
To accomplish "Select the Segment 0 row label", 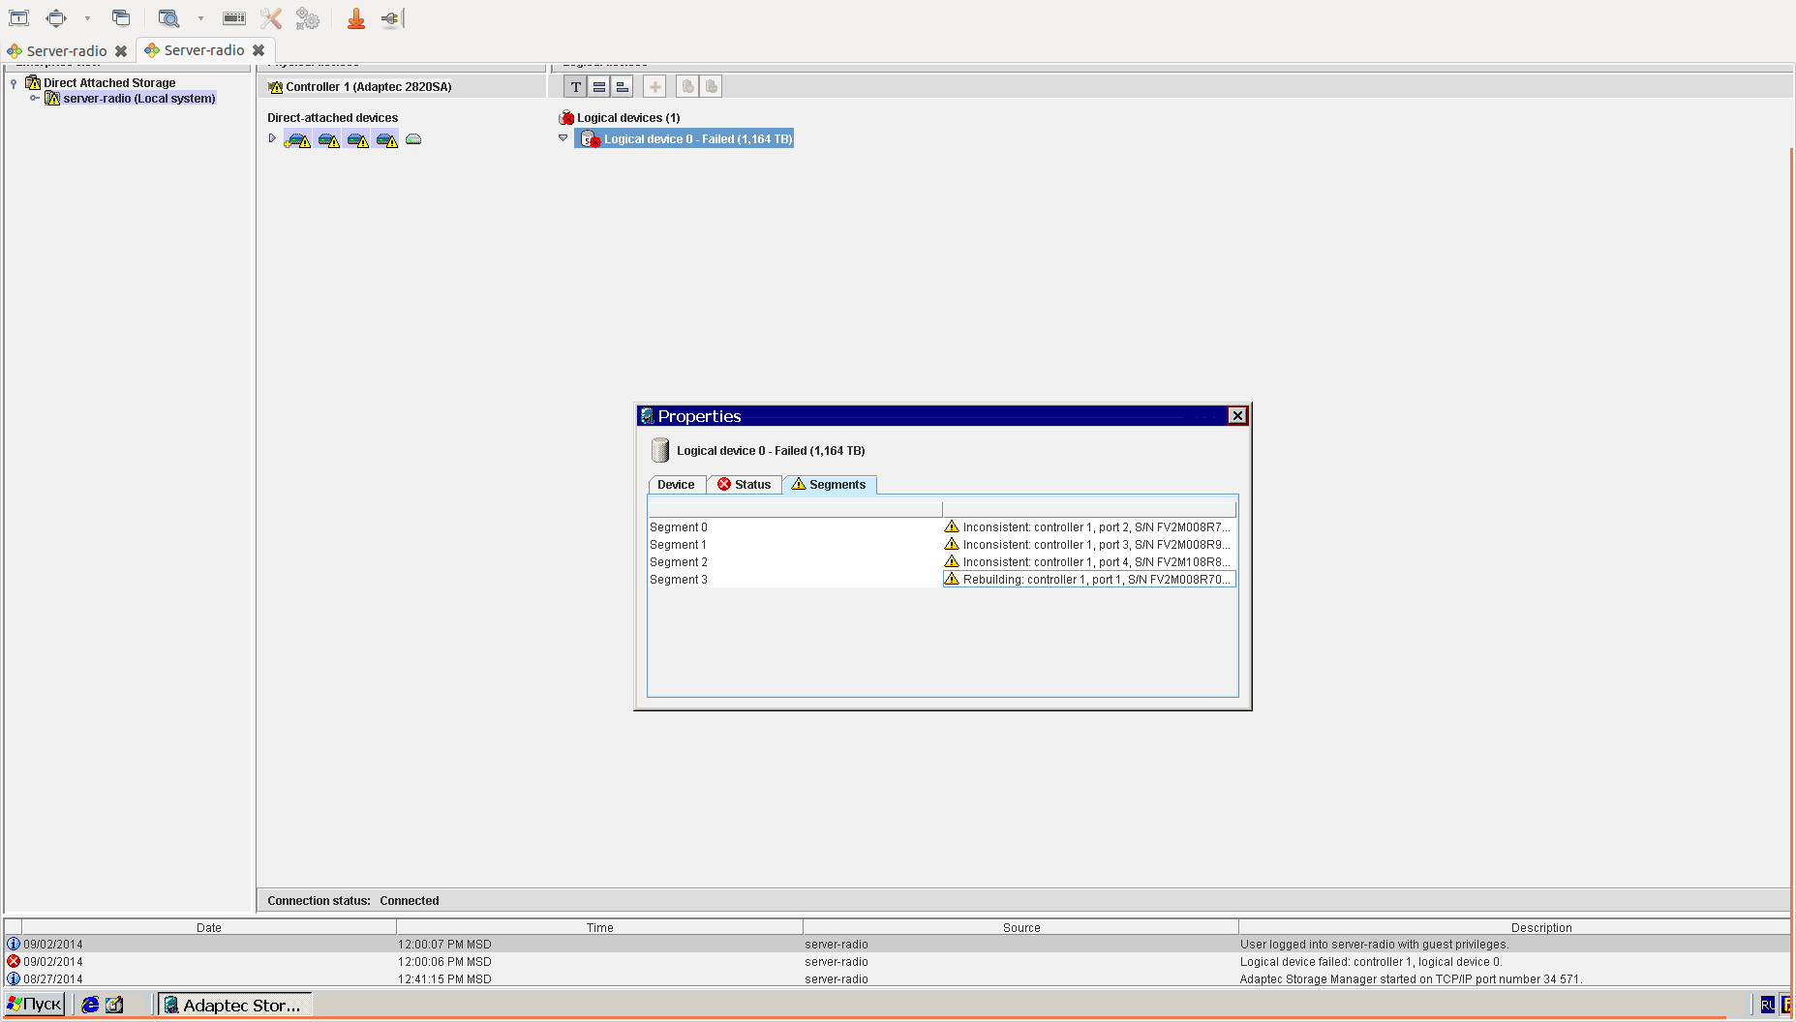I will (679, 527).
